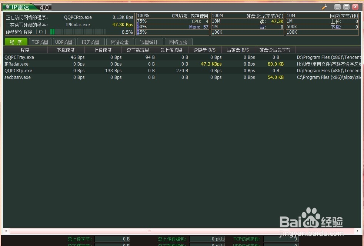Click the 47.3 KBps disk read value

[x=211, y=64]
